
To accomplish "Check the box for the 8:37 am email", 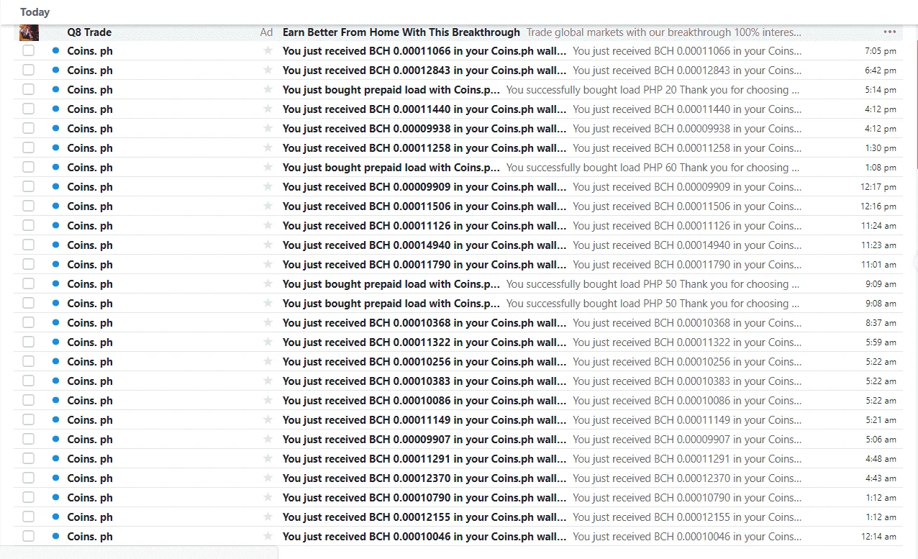I will coord(28,323).
